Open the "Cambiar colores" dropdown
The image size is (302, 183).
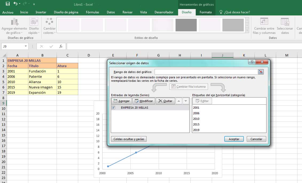pyautogui.click(x=49, y=25)
